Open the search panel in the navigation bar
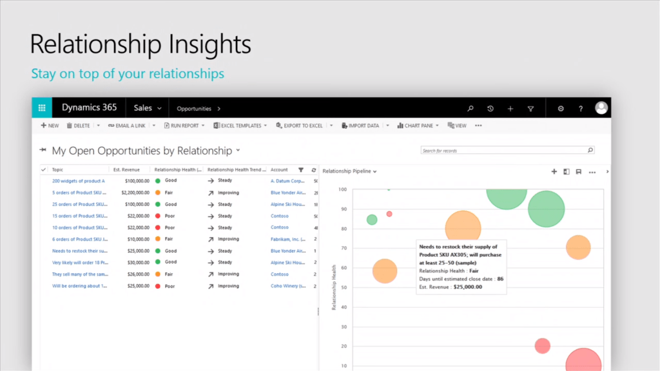 click(470, 108)
